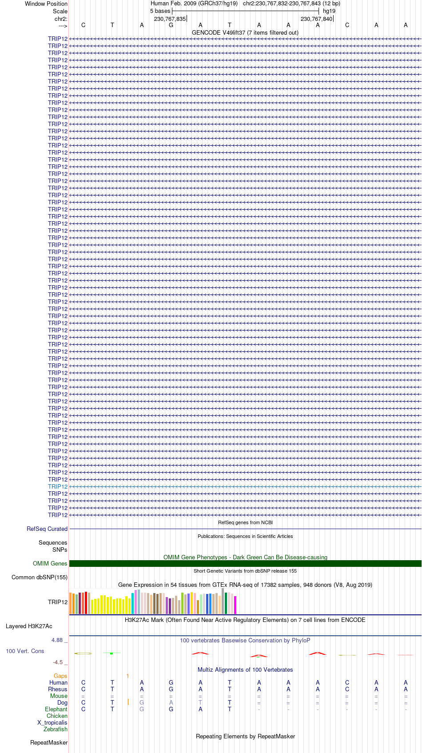
Task: Click 'Human Feb. 2009 (GRCh37/hg19)' header text
Action: (x=194, y=3)
